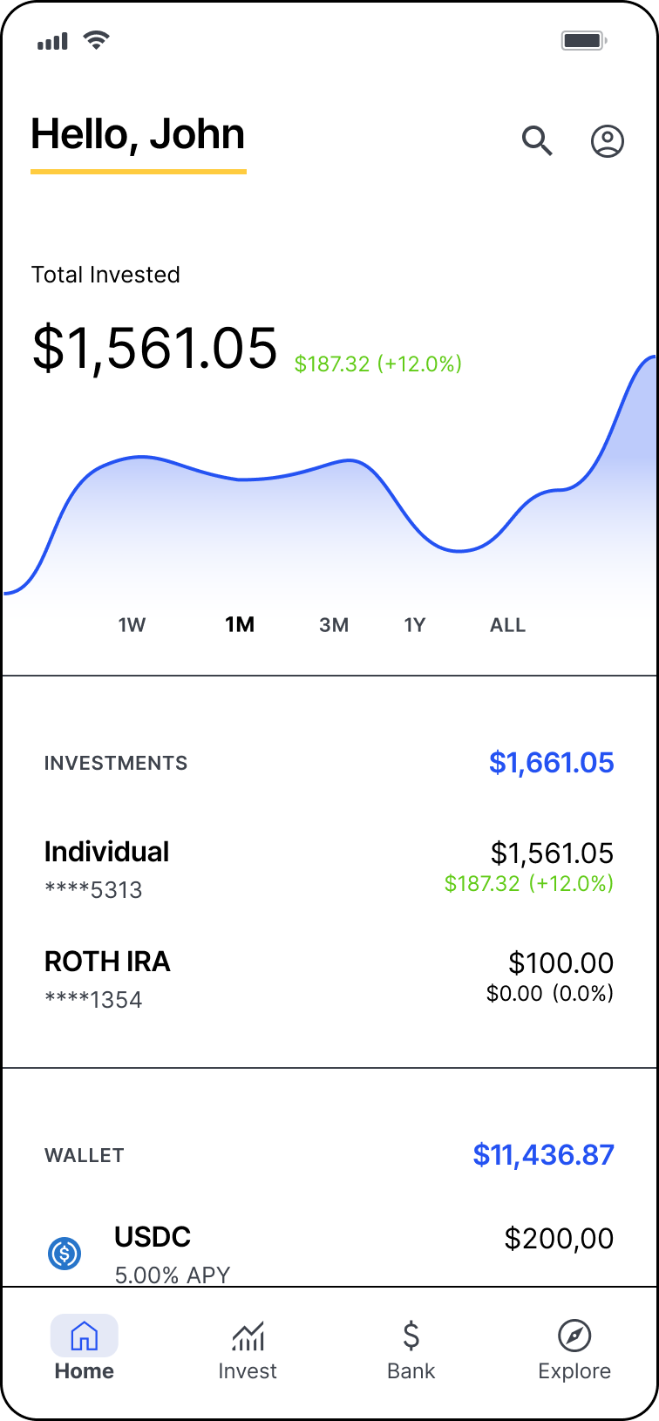
Task: Show ALL time chart range
Action: (507, 625)
